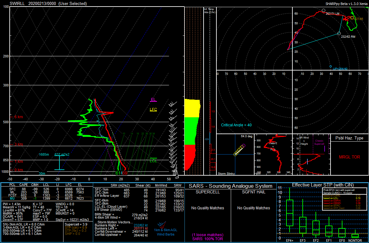369x243 pixels.
Task: Click the green layer of the wind speed profile
Action: coord(191,131)
